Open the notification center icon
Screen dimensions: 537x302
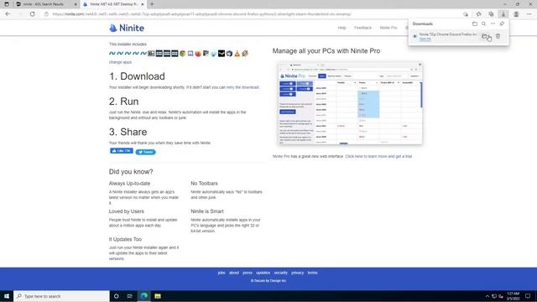[528, 296]
